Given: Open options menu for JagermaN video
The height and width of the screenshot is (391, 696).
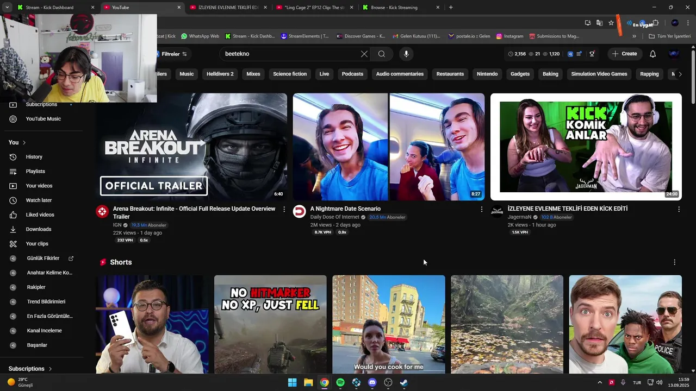Looking at the screenshot, I should 679,209.
